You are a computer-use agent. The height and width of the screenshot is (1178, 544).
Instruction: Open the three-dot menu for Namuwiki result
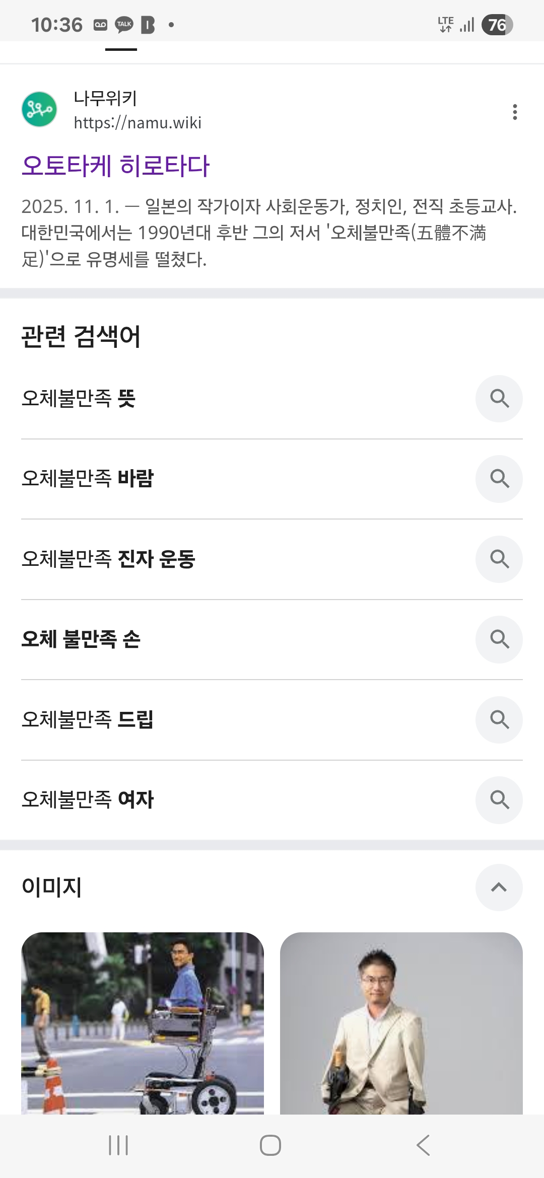click(x=514, y=112)
